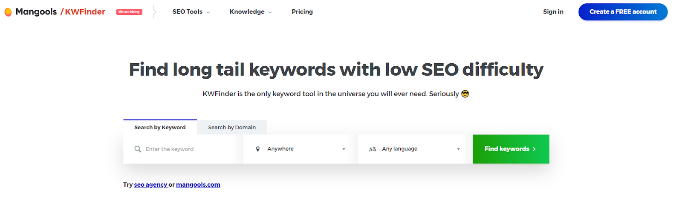Viewport: 682px width, 202px height.
Task: Open the Pricing page
Action: pyautogui.click(x=302, y=12)
